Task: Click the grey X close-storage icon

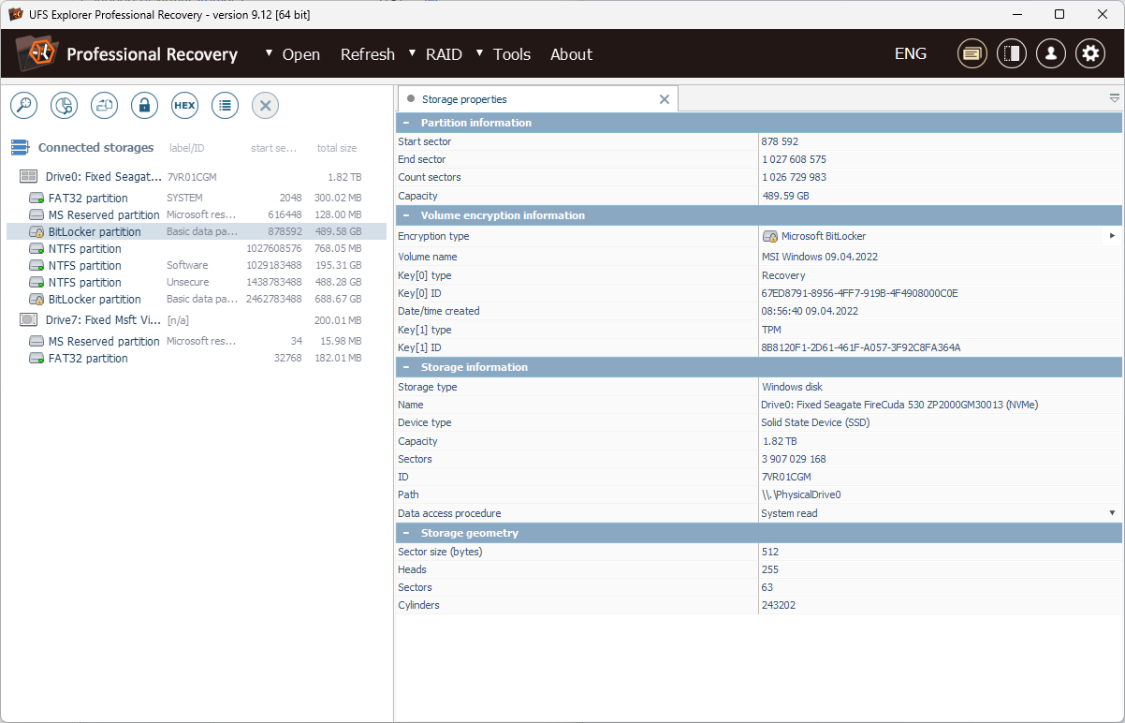Action: tap(265, 106)
